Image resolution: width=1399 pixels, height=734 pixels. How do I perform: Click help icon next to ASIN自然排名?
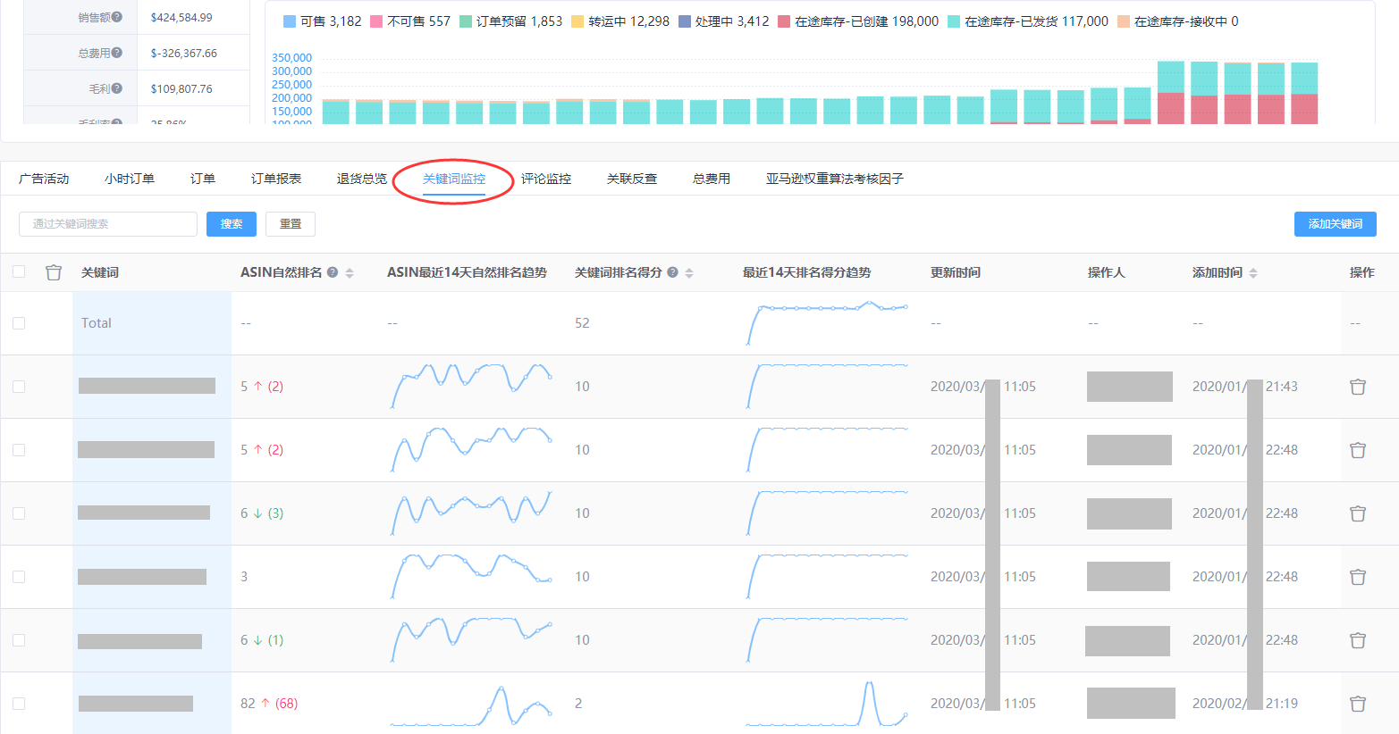tap(333, 272)
